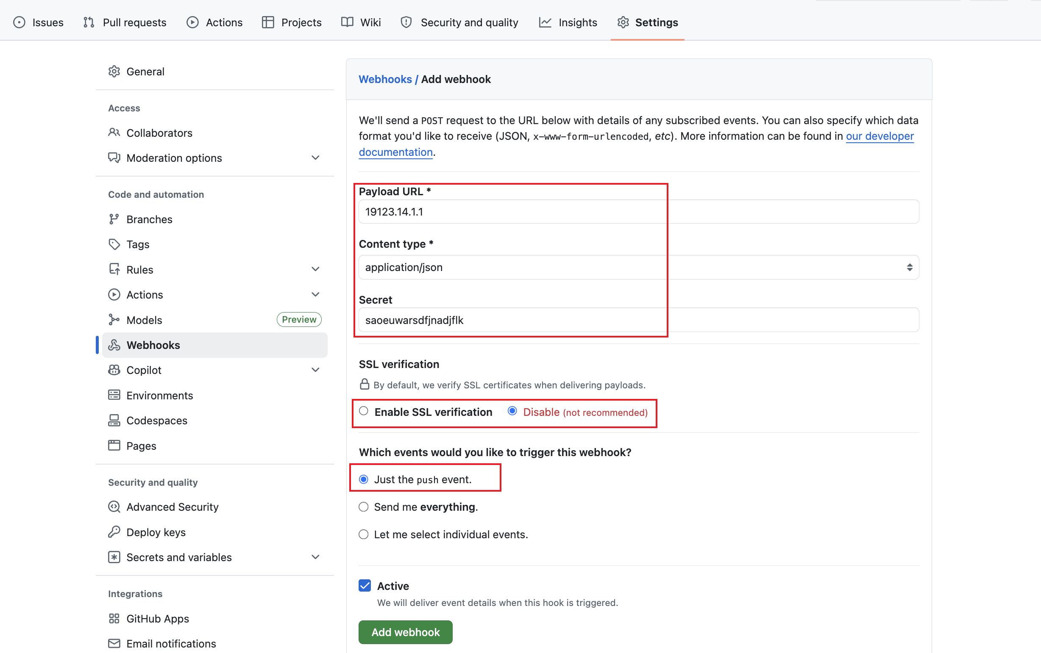Open Email notifications via its envelope icon
This screenshot has height=653, width=1041.
click(114, 643)
